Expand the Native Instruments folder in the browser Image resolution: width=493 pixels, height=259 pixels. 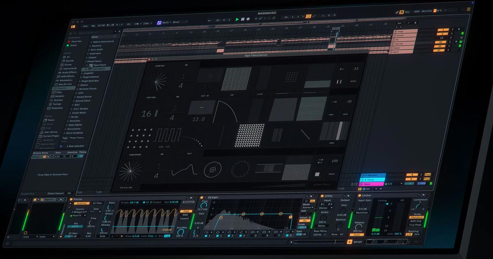[92, 41]
